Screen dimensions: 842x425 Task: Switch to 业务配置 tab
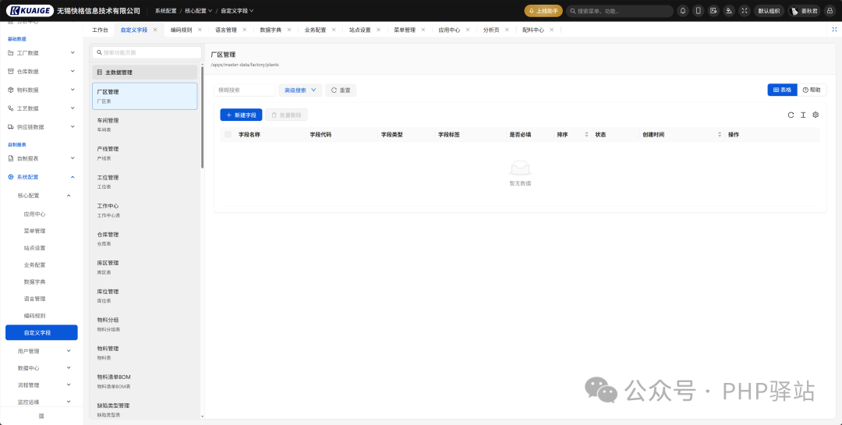click(315, 30)
